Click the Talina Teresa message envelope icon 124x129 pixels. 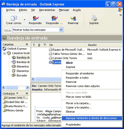pos(51,54)
